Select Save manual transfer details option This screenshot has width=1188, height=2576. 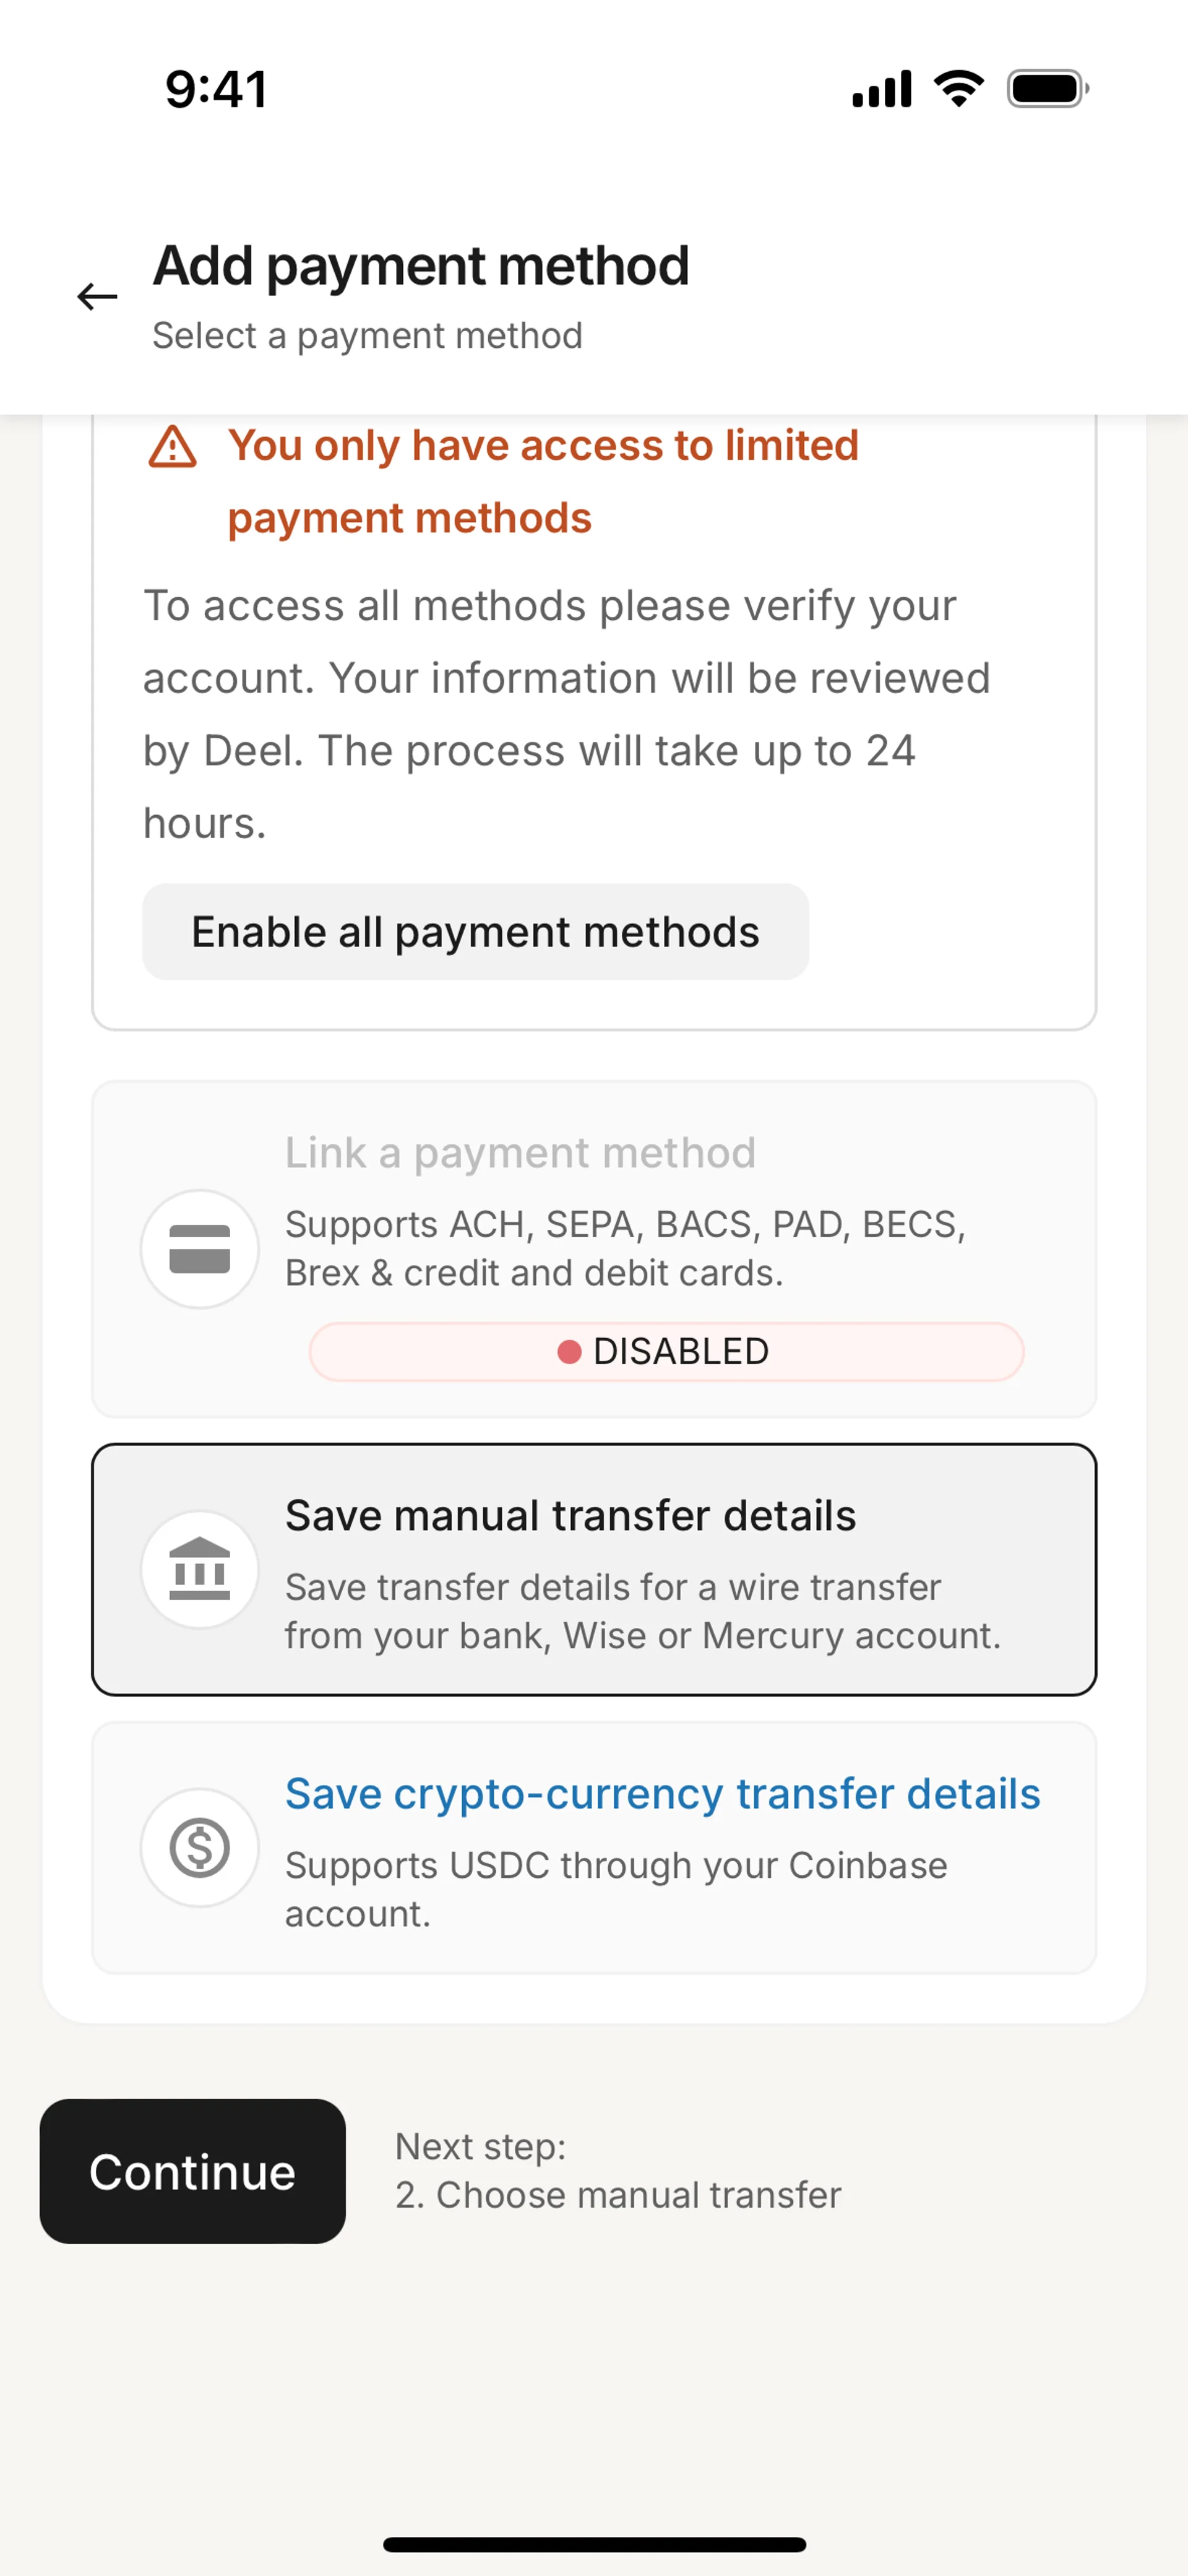pos(594,1569)
